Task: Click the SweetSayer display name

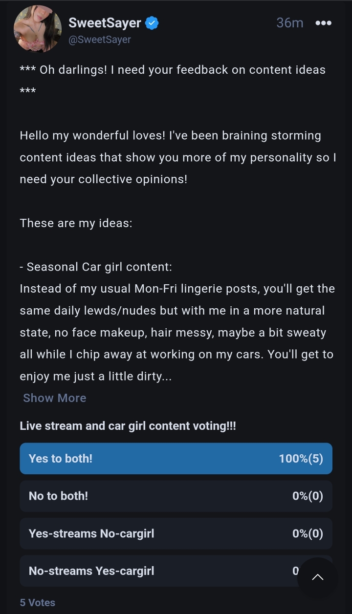Action: (105, 23)
